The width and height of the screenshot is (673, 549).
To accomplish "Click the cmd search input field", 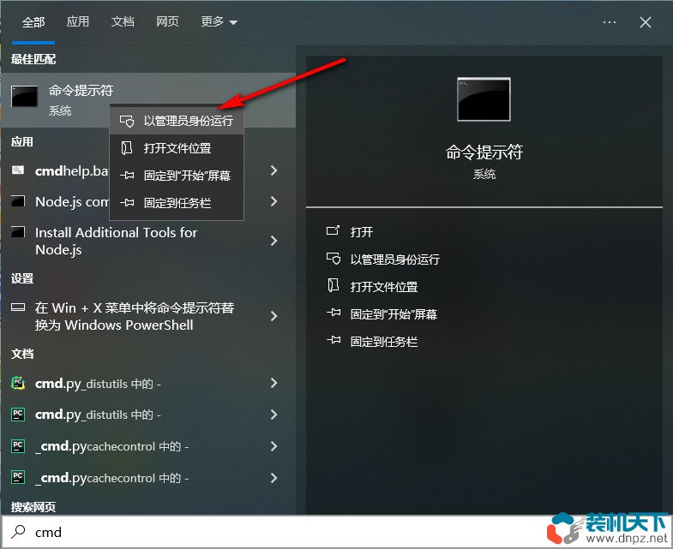I will (274, 532).
